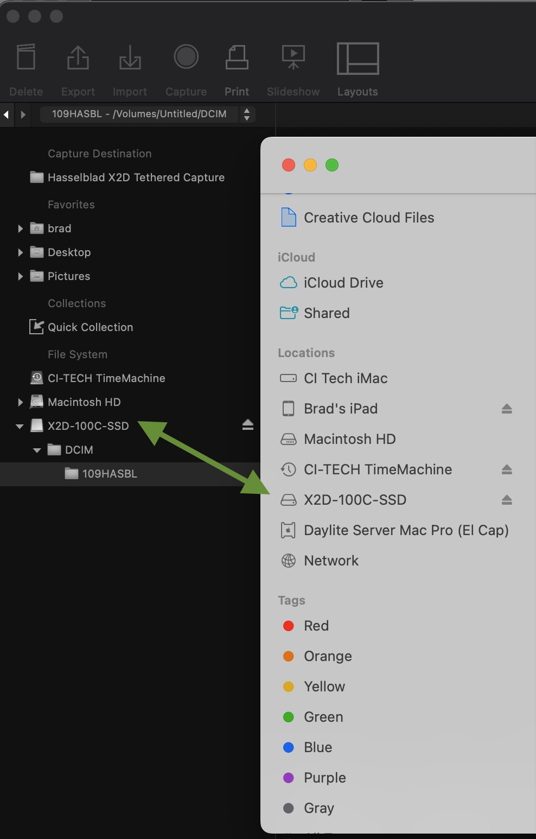Open the Quick Collection
536x839 pixels.
pyautogui.click(x=90, y=327)
